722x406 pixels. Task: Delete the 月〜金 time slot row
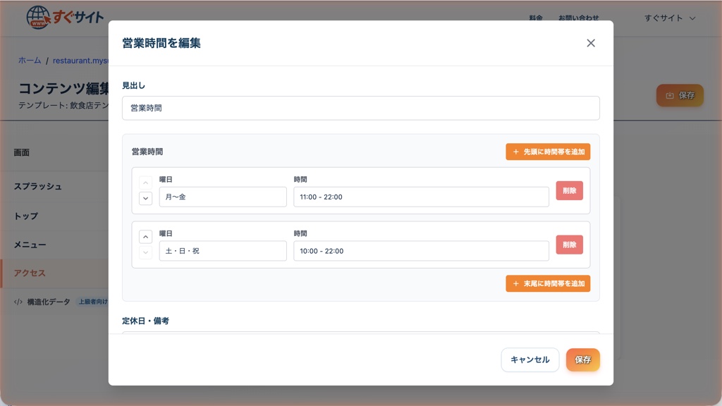[569, 190]
